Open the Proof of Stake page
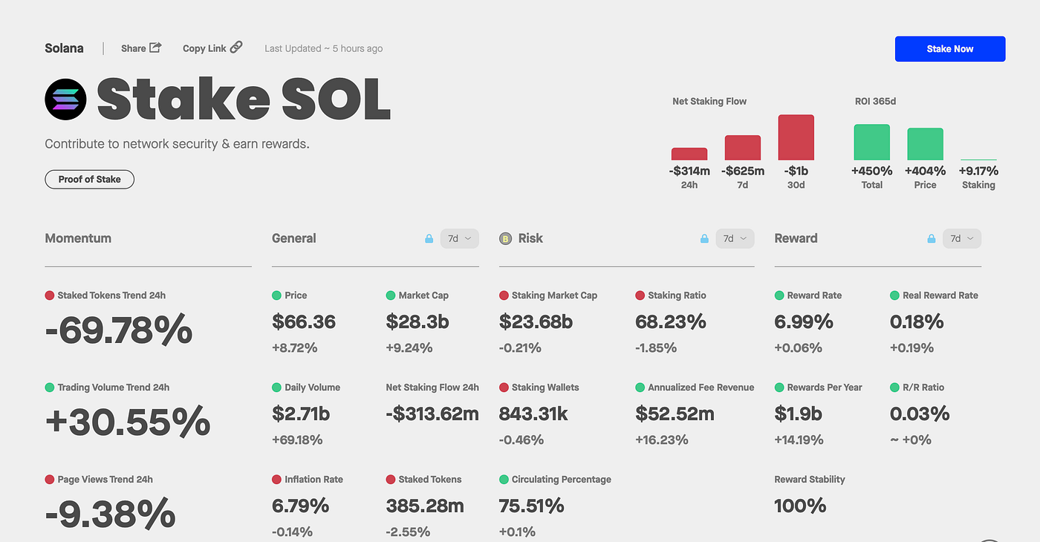 point(89,179)
